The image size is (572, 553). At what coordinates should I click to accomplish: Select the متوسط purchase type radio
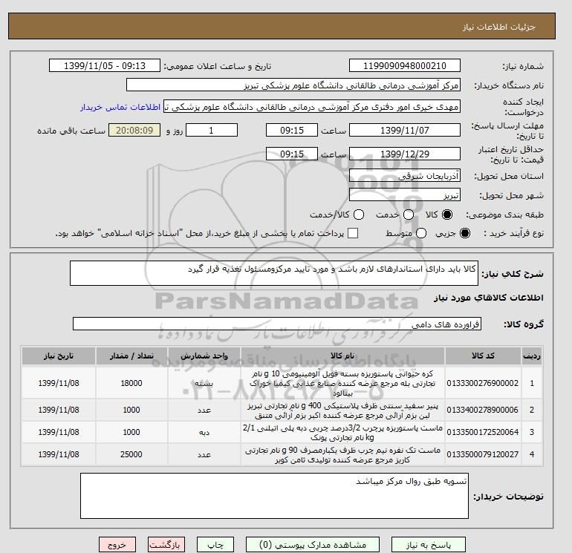[x=421, y=233]
